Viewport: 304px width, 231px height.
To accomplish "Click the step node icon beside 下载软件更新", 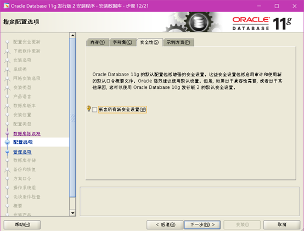I will tap(7, 51).
